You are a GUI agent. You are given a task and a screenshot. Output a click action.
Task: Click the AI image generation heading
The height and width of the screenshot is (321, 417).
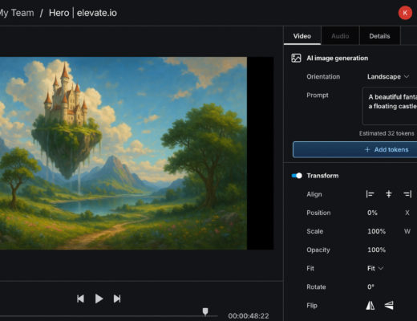coord(337,58)
